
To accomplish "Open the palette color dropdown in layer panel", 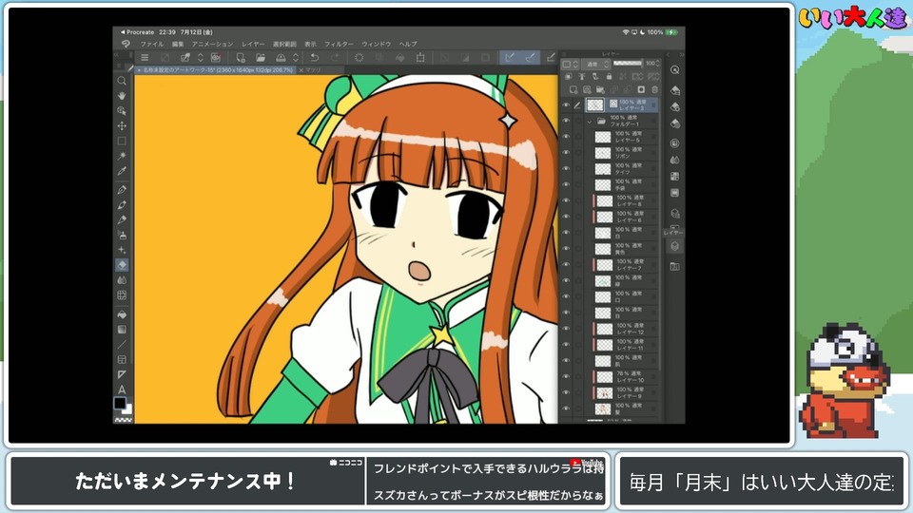I will (570, 64).
